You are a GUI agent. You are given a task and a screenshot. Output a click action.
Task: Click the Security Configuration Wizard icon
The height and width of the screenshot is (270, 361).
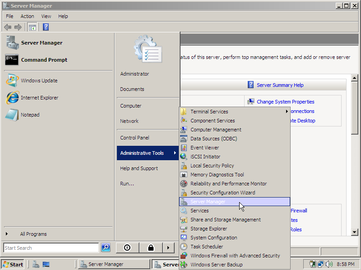(x=184, y=193)
